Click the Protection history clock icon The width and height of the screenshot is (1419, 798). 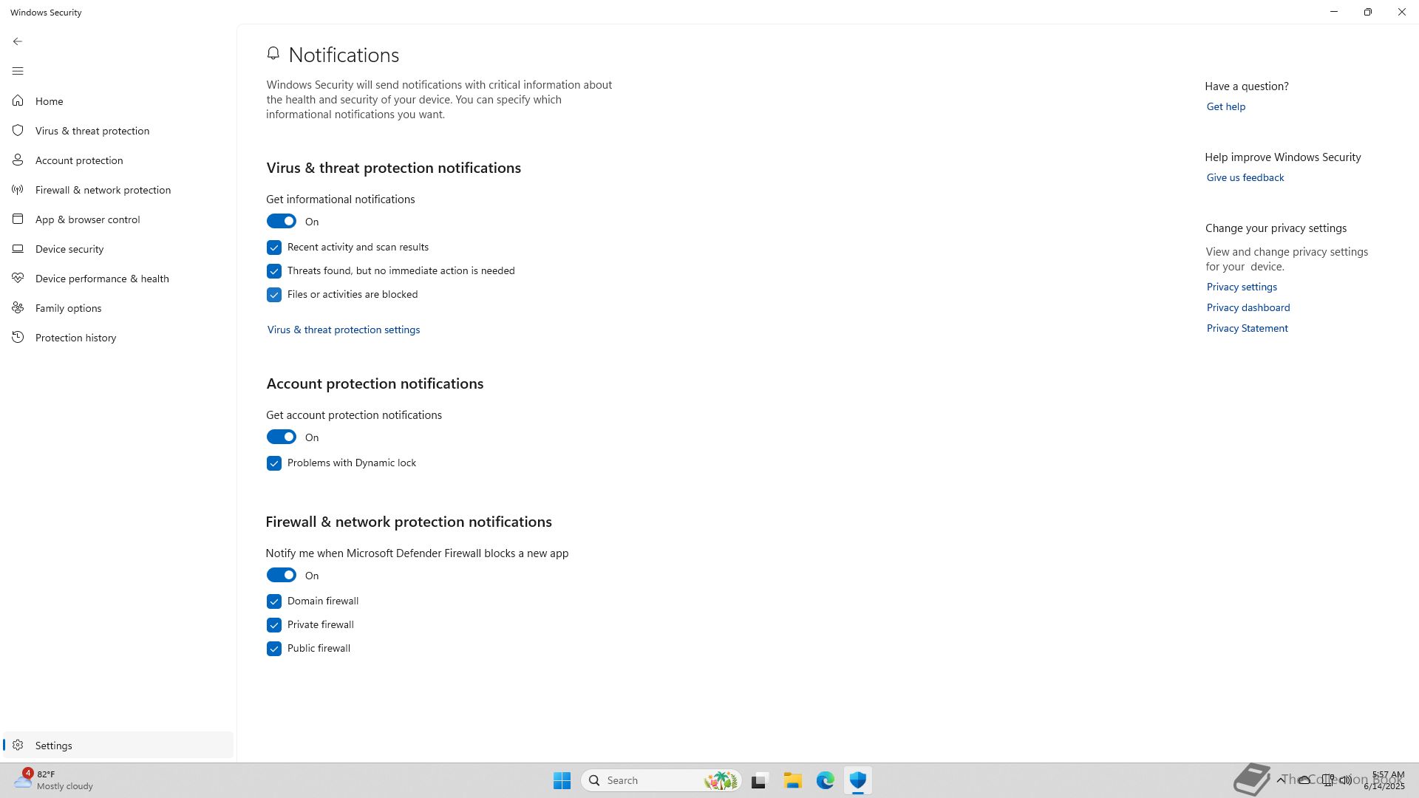click(x=18, y=338)
